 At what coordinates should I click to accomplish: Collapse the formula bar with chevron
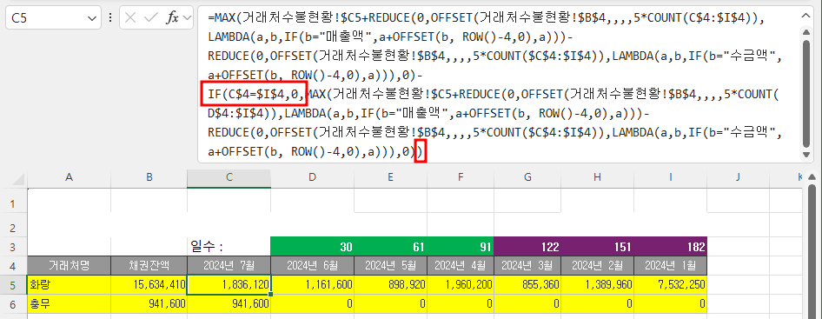coord(805,17)
